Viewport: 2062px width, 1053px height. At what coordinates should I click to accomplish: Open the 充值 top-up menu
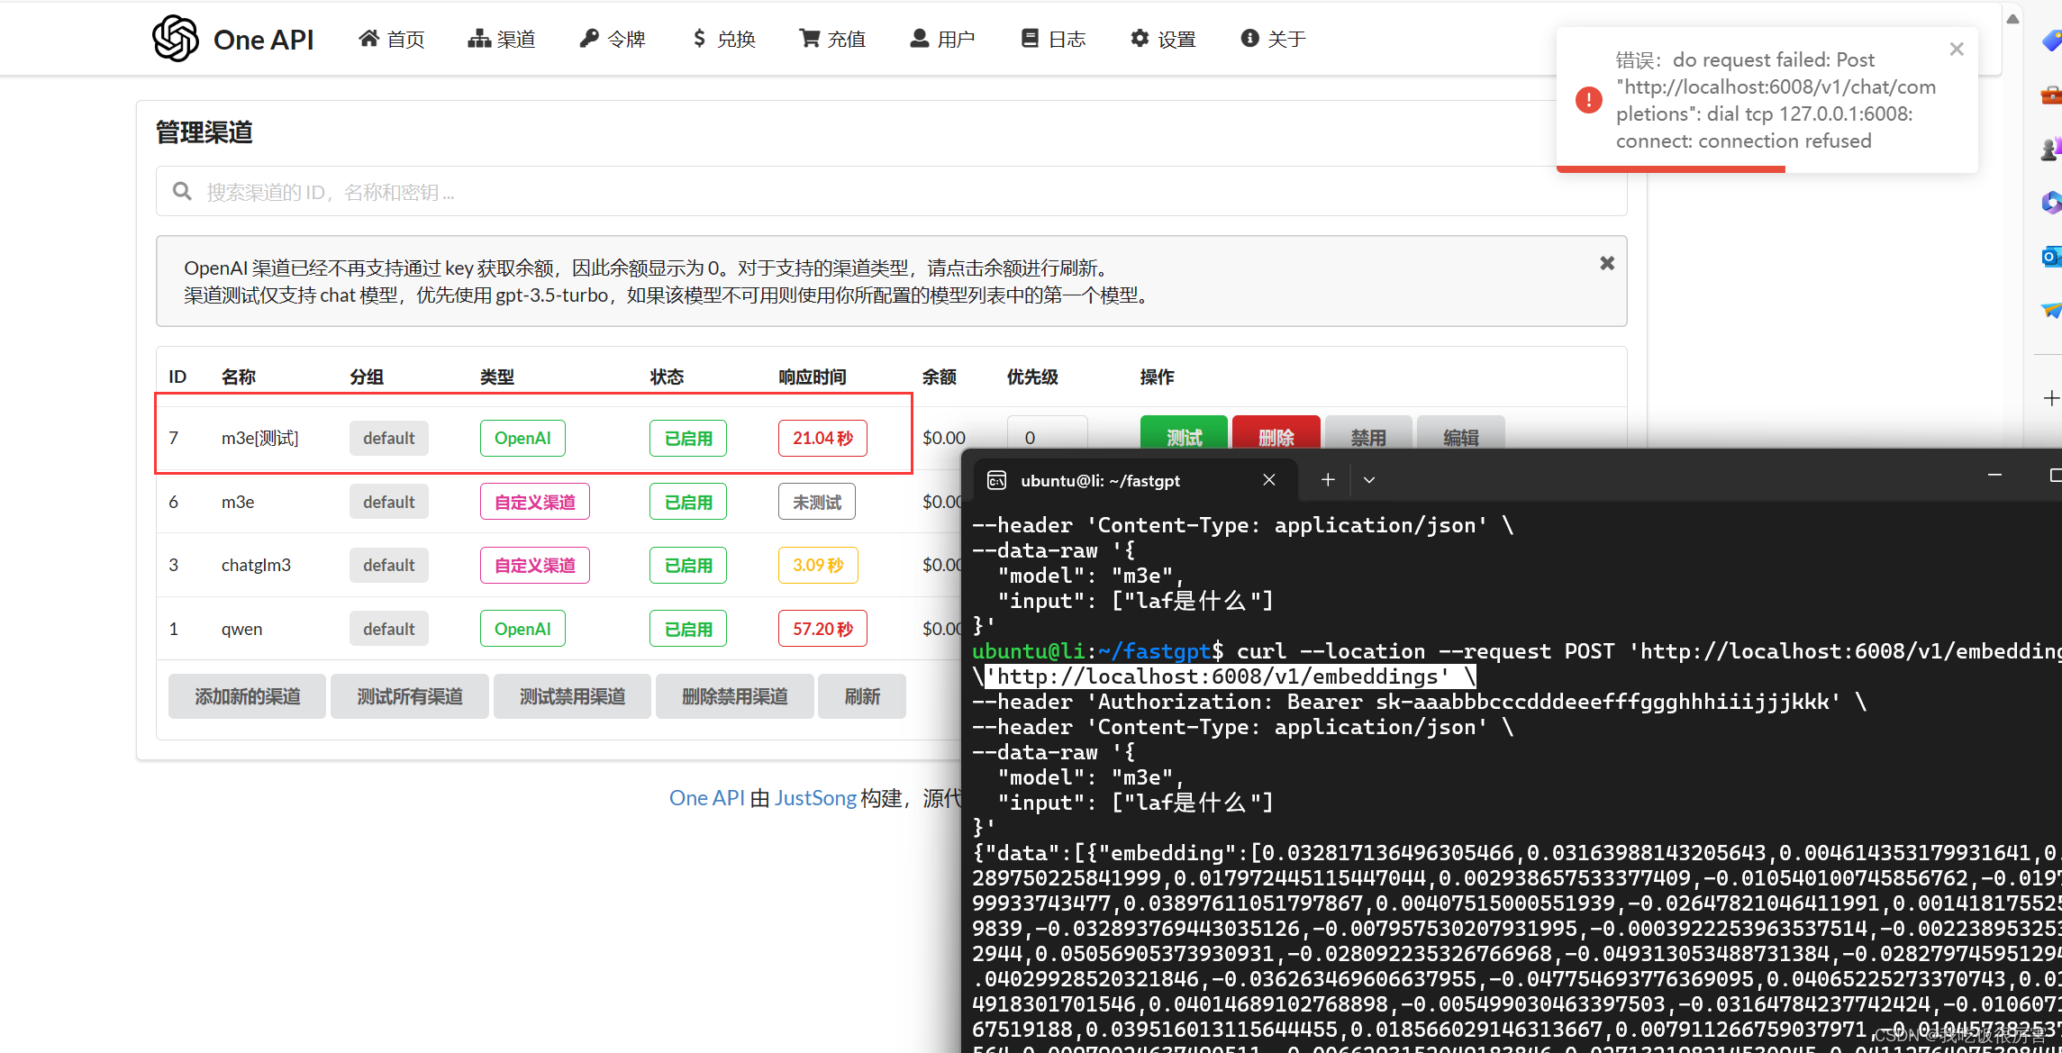click(832, 39)
